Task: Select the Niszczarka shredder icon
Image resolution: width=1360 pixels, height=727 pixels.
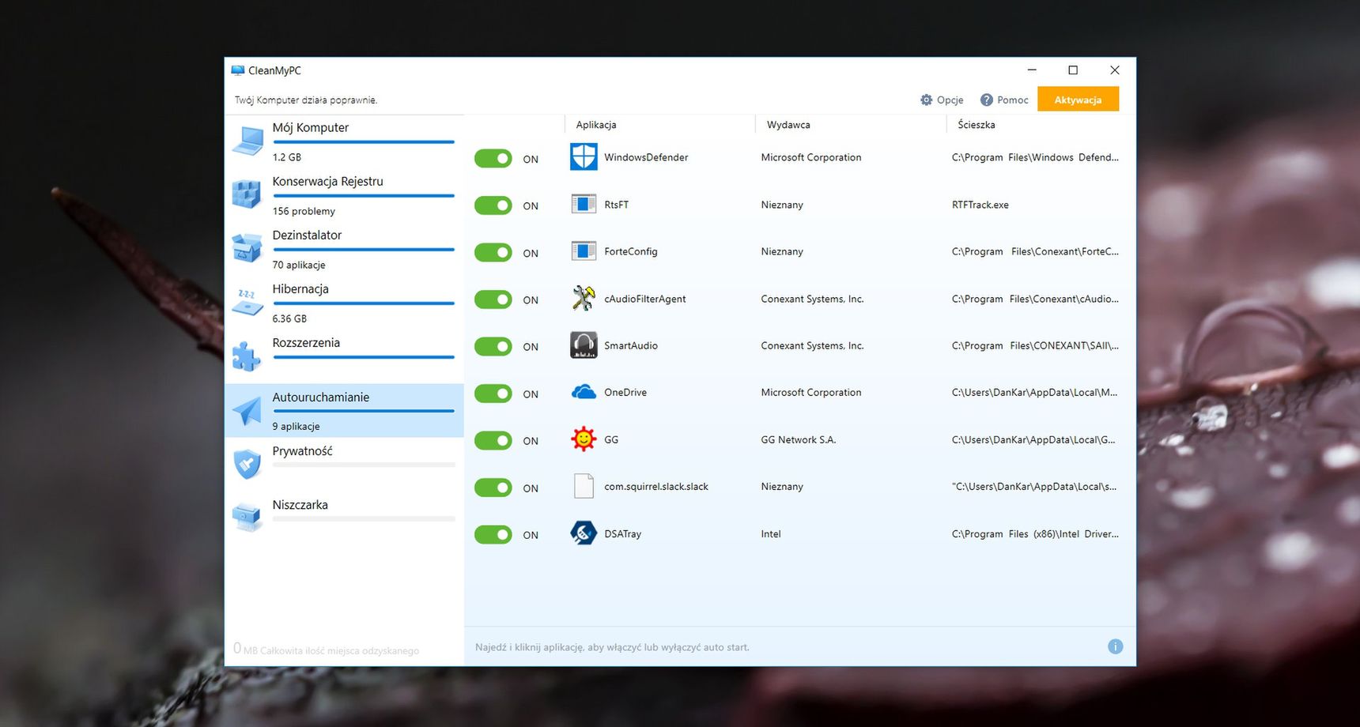Action: 247,518
